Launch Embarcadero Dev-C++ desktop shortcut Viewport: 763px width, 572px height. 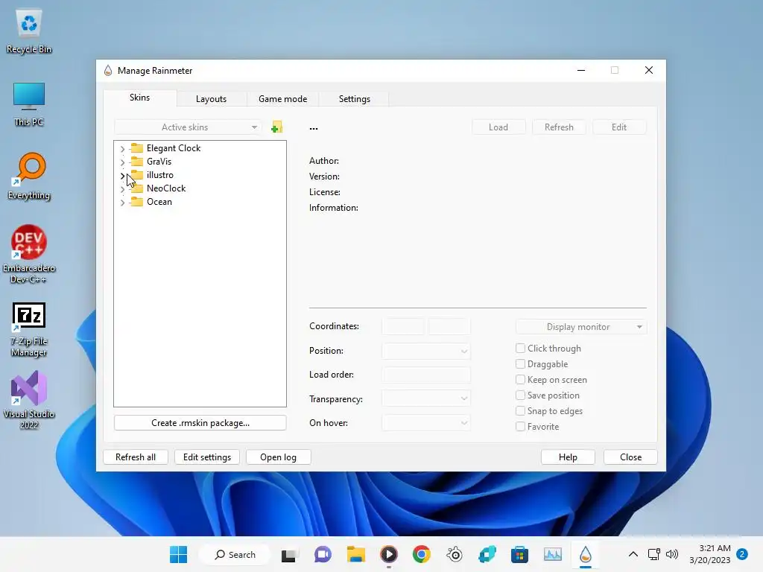point(29,255)
